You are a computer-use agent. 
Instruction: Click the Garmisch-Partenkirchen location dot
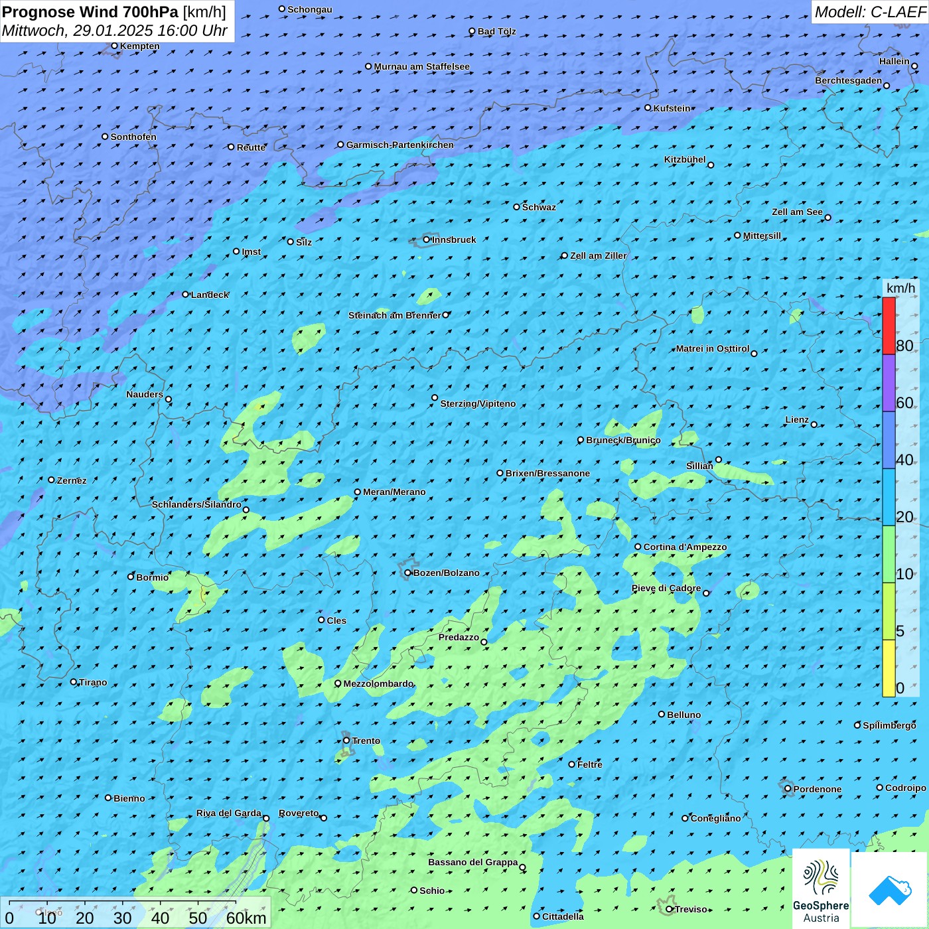[340, 144]
